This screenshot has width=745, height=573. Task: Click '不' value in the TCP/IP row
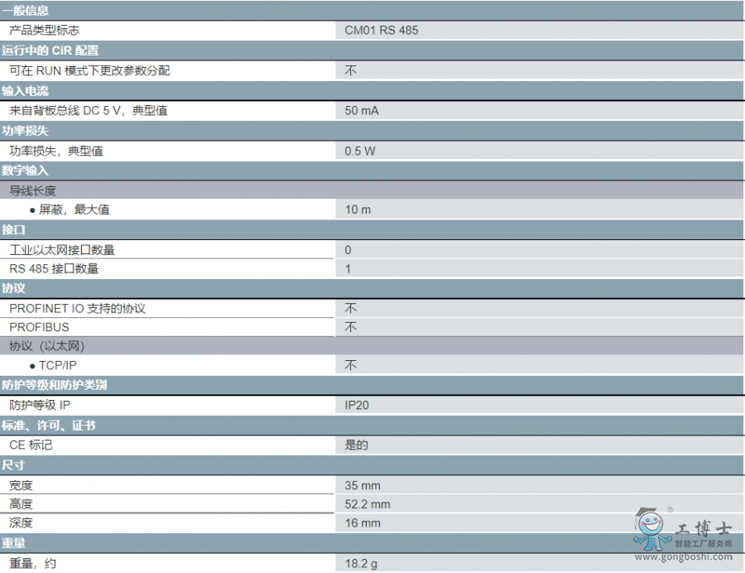tap(351, 365)
